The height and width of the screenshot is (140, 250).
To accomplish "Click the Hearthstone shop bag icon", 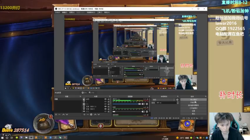I will point(43,123).
